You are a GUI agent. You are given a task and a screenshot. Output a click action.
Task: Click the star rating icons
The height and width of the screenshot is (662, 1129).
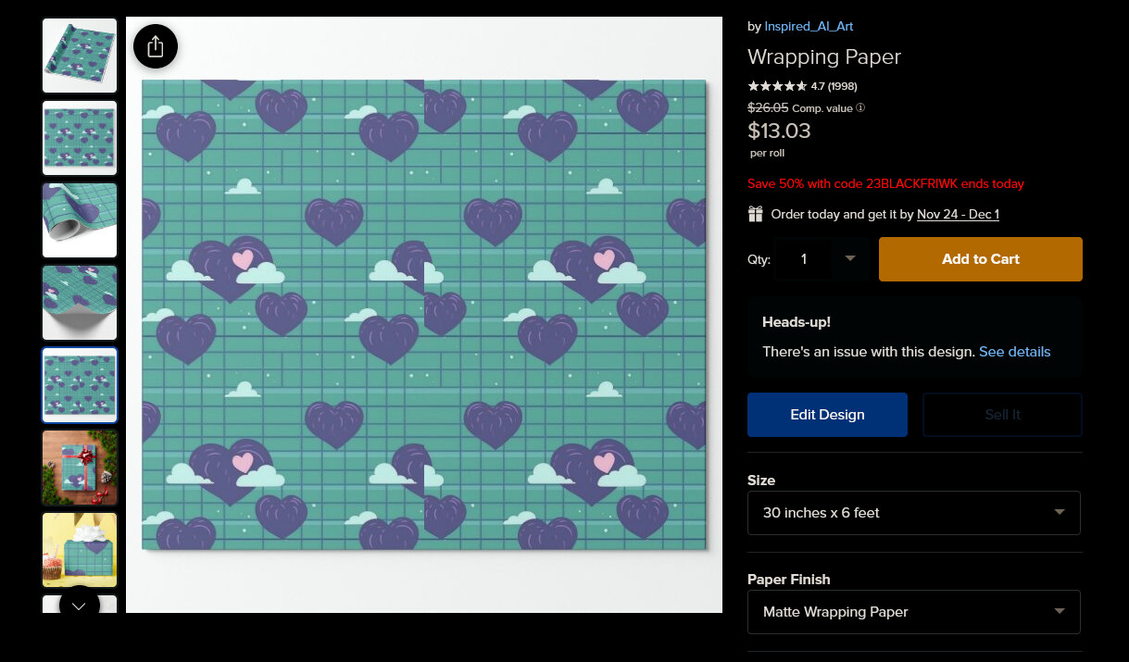[777, 86]
